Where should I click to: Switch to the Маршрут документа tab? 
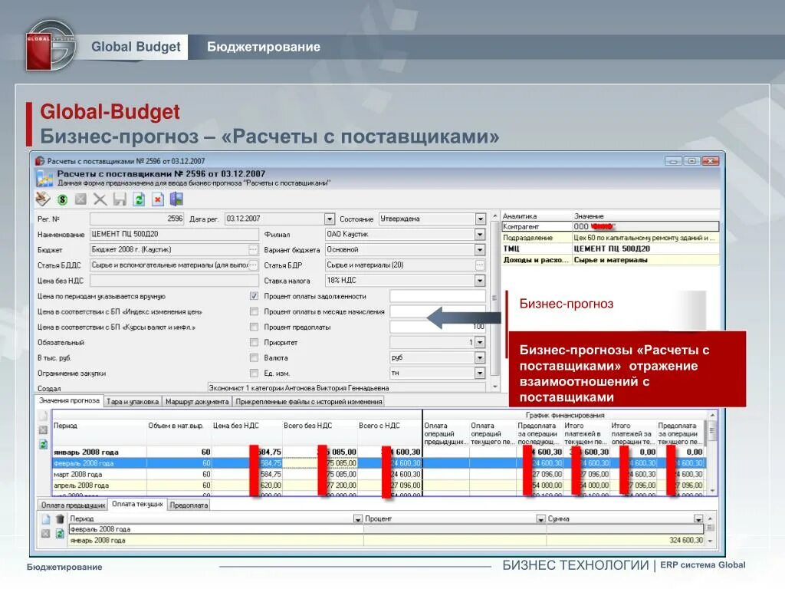click(x=197, y=402)
